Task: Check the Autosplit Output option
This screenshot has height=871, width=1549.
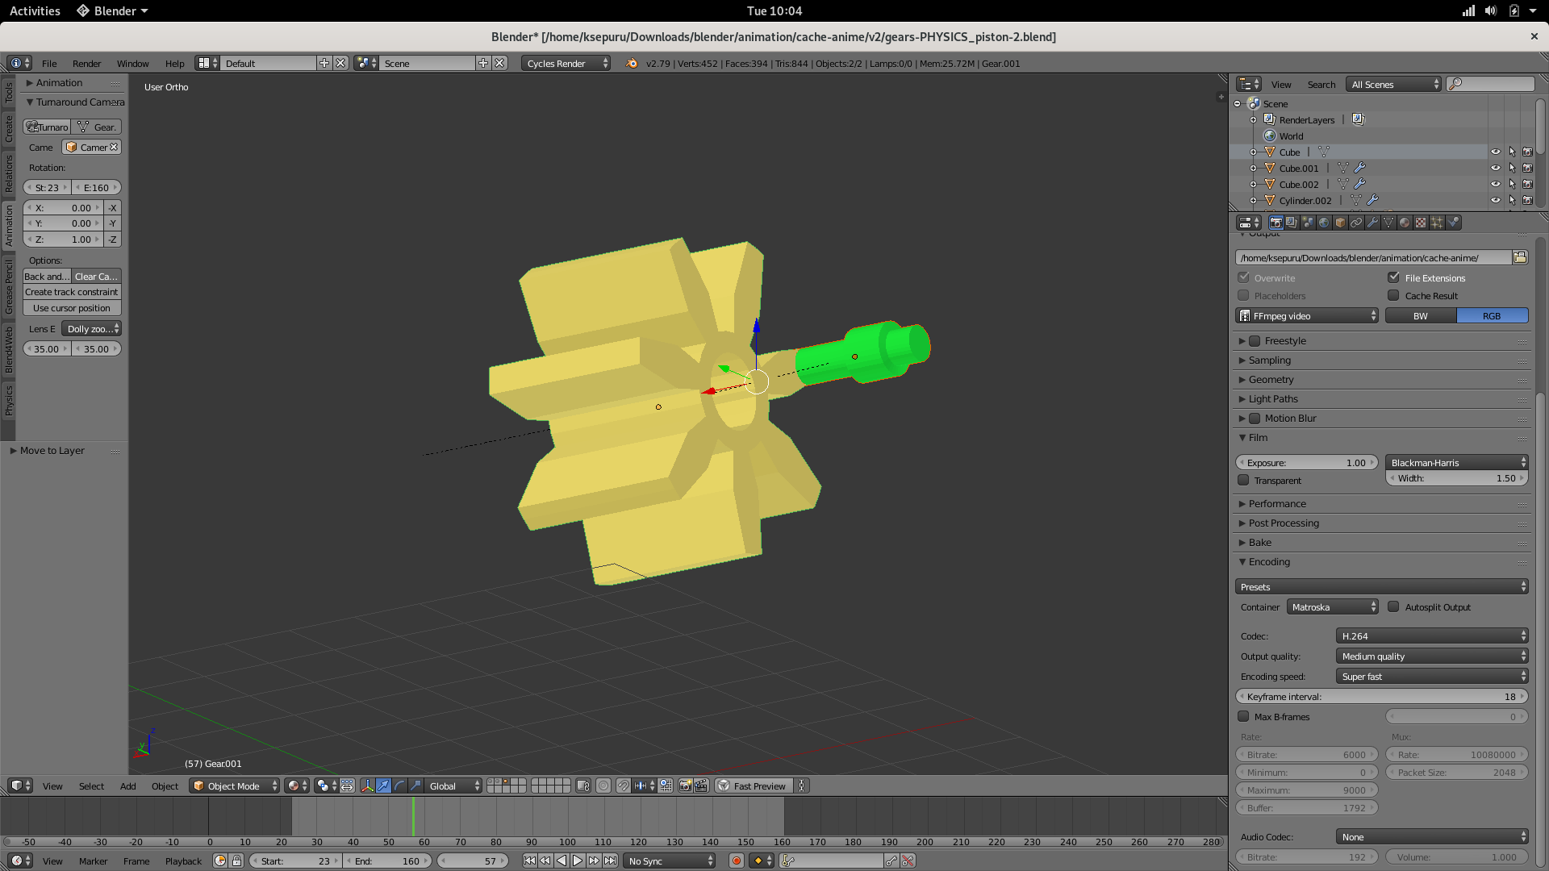Action: (1393, 606)
